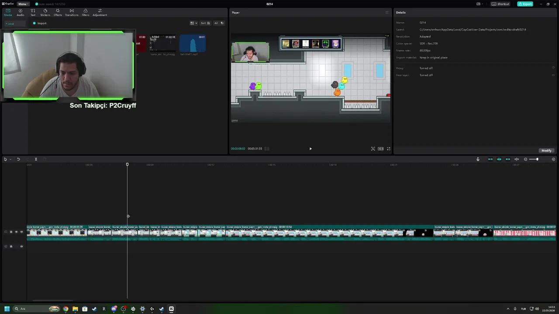559x314 pixels.
Task: Lock the main video track
Action: tap(11, 232)
